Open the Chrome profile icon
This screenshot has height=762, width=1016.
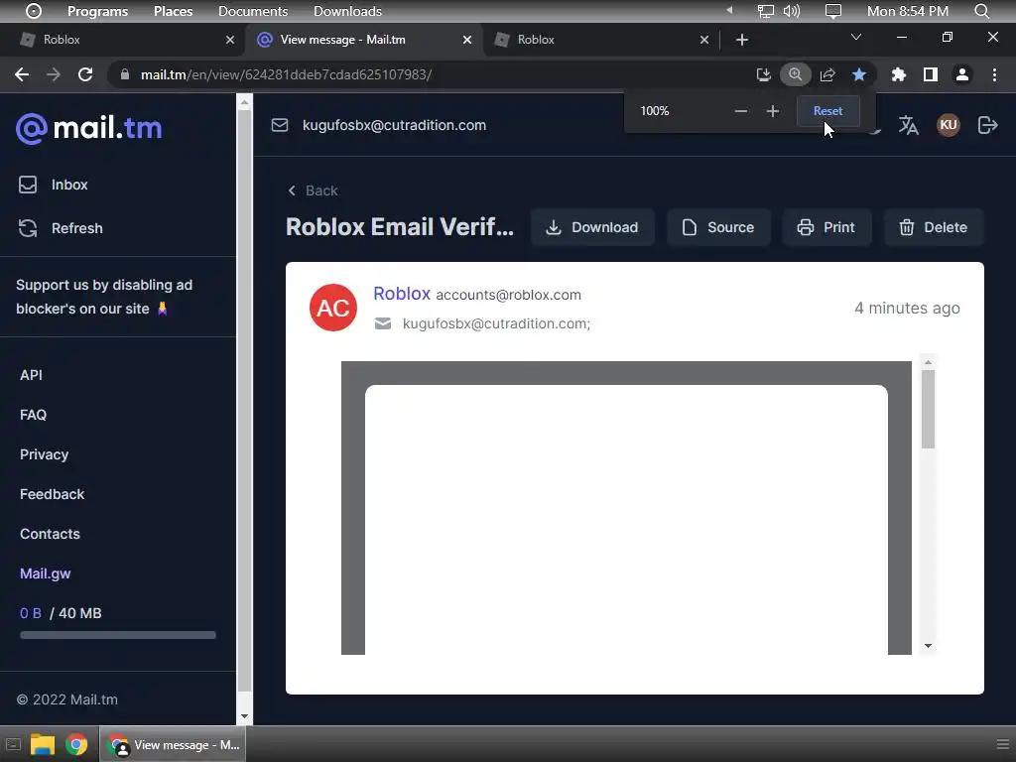(962, 74)
